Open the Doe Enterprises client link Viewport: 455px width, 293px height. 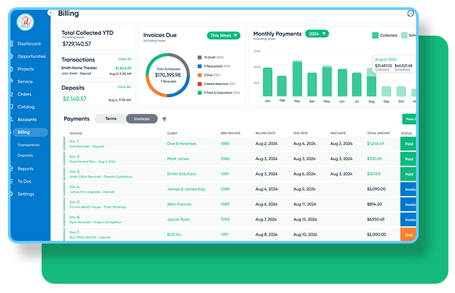(x=182, y=144)
